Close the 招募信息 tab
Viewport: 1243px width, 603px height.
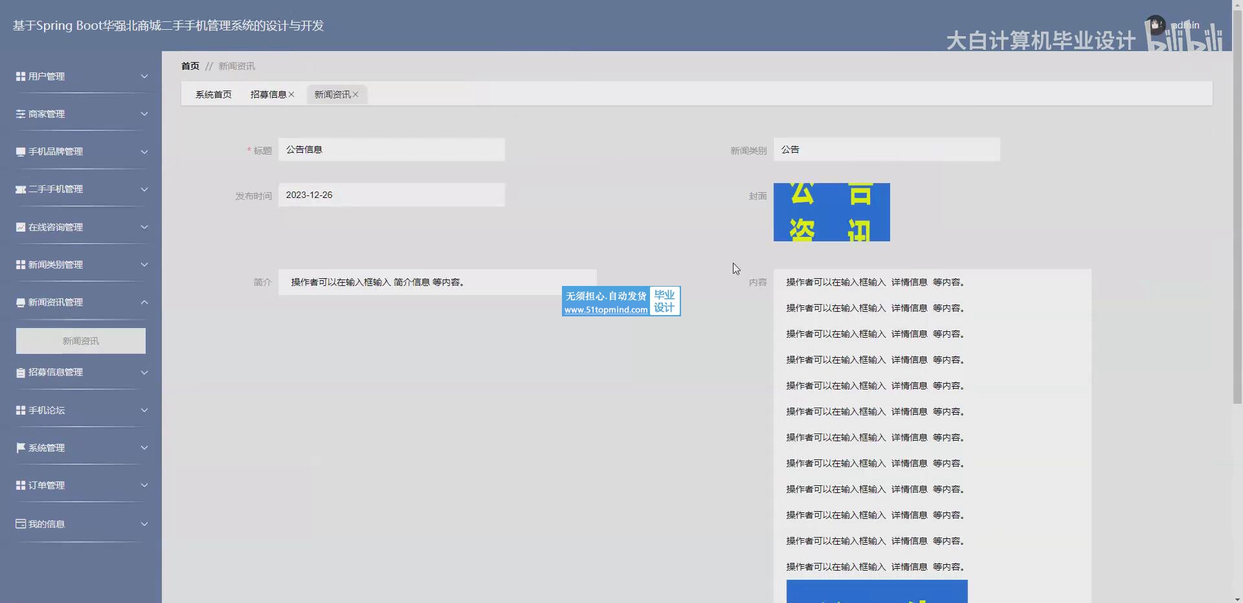(x=291, y=94)
